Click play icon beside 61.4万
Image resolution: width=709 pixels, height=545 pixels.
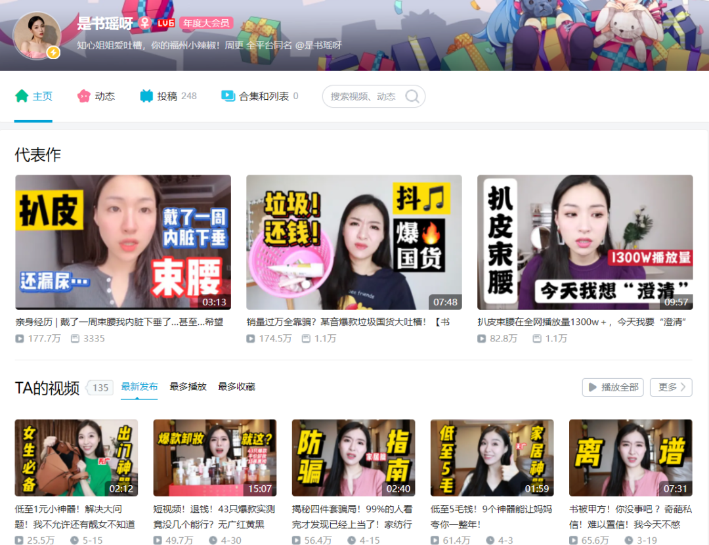pos(435,540)
